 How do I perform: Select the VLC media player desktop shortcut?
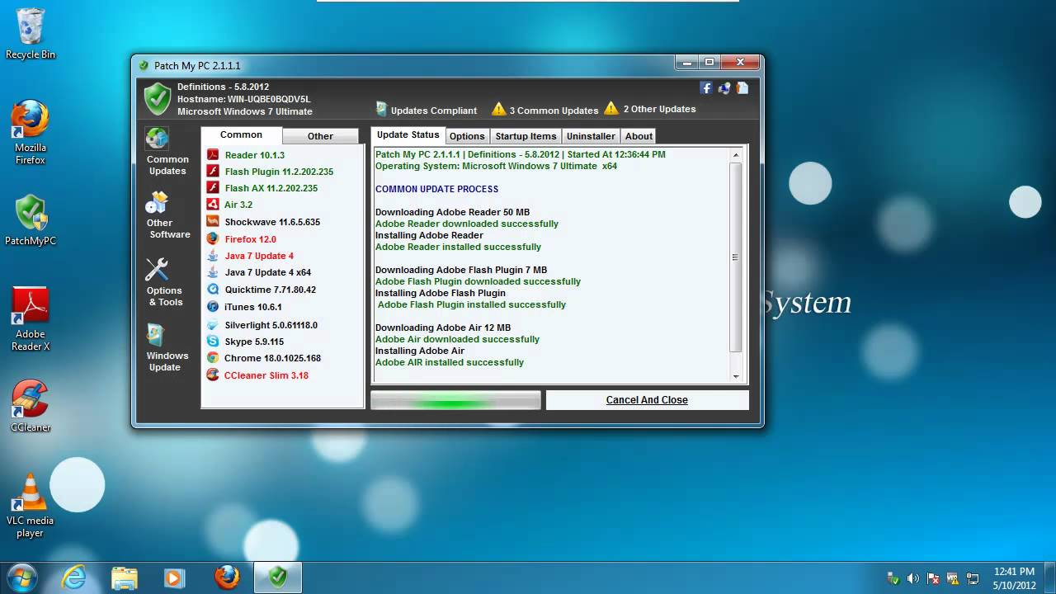31,505
